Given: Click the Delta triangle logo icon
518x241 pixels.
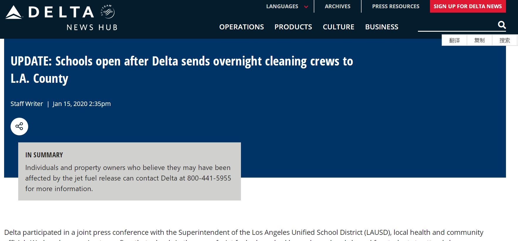Looking at the screenshot, I should tap(14, 12).
